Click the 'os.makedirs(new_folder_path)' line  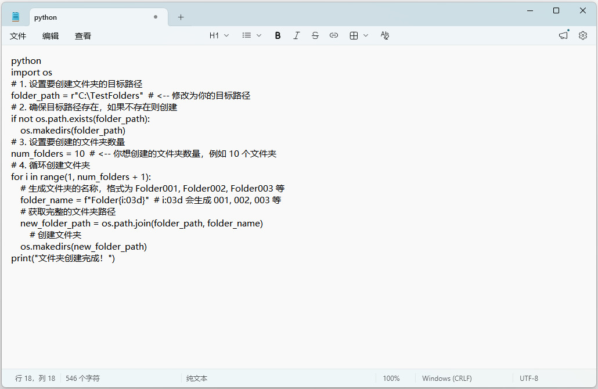(84, 247)
